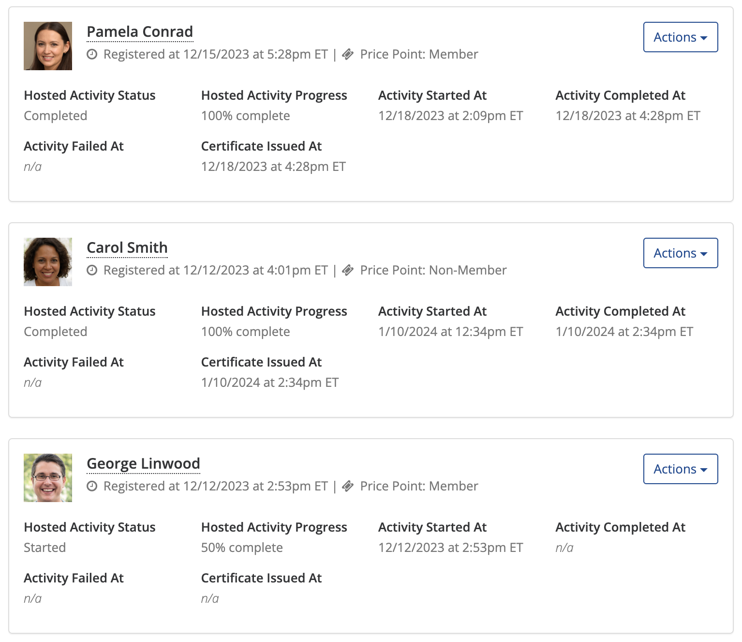
Task: Click George Linwood's Started status value
Action: click(x=45, y=548)
